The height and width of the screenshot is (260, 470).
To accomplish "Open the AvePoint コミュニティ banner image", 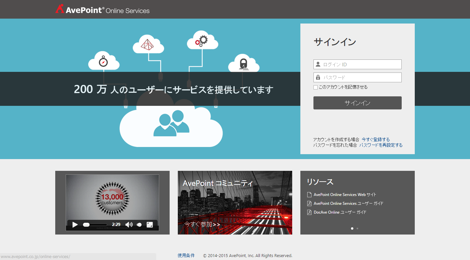I will (235, 203).
